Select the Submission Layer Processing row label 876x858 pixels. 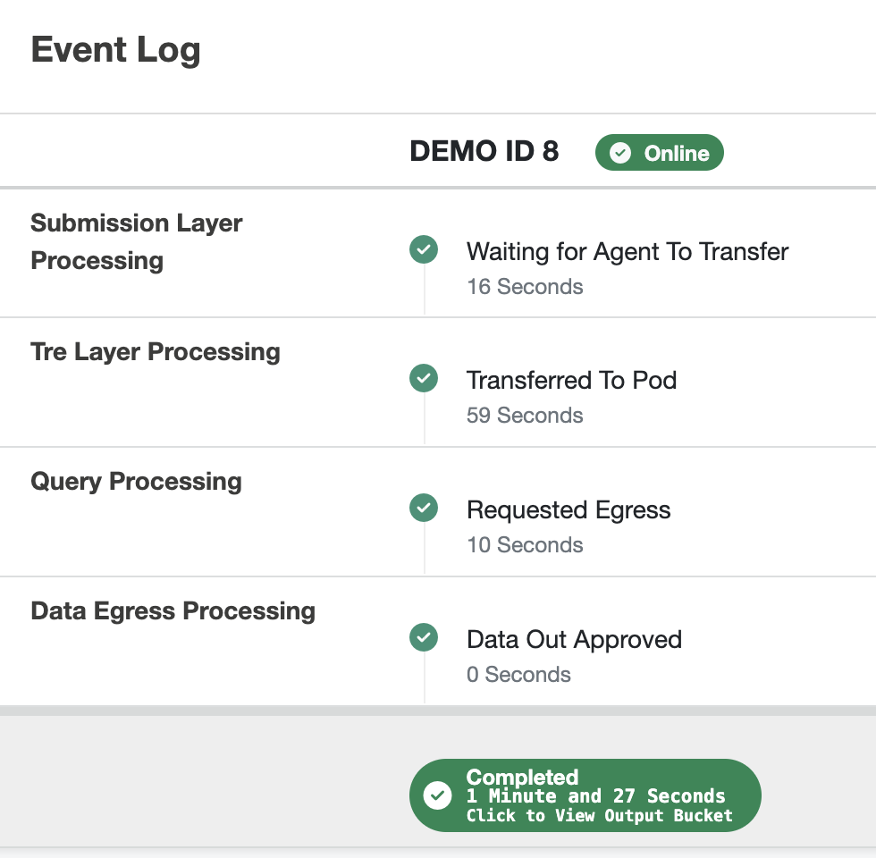[x=136, y=241]
